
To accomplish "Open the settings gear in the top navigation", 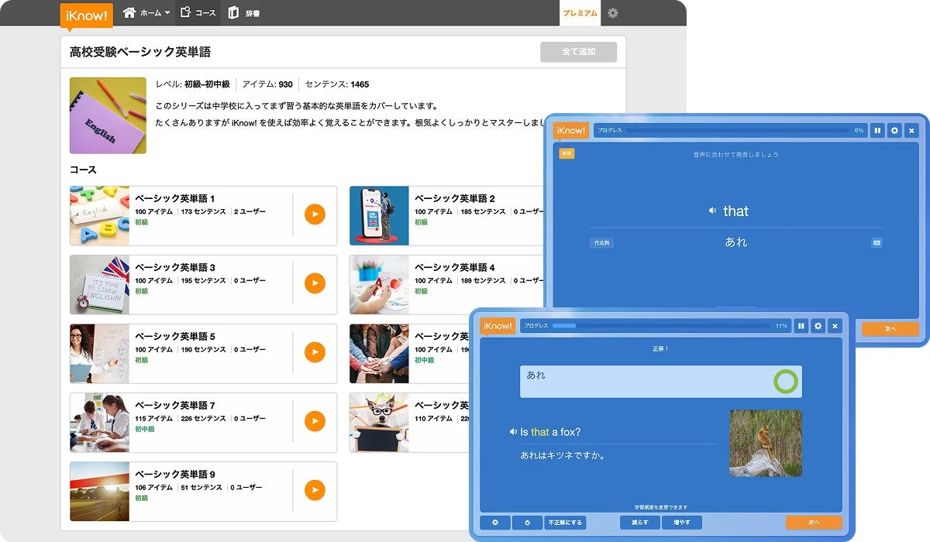I will tap(613, 12).
